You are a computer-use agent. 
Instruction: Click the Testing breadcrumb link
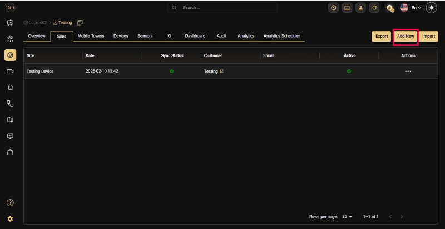[x=63, y=23]
